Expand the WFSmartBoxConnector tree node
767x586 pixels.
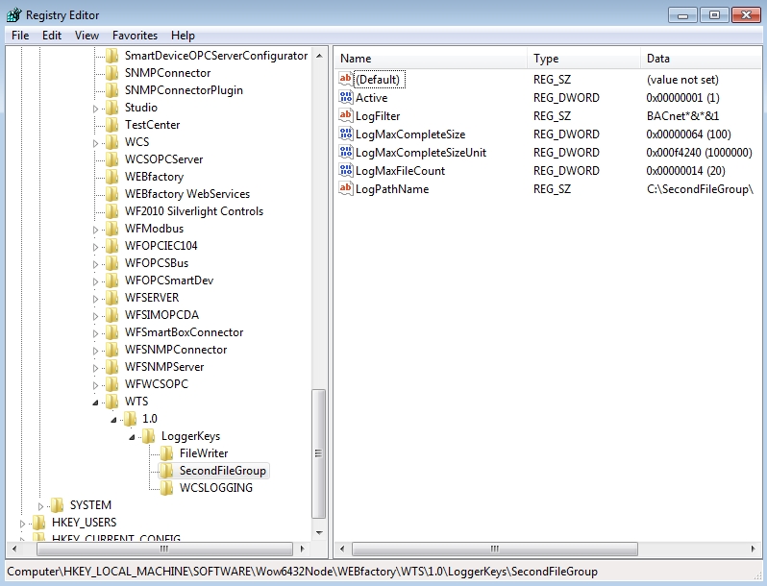pyautogui.click(x=95, y=333)
